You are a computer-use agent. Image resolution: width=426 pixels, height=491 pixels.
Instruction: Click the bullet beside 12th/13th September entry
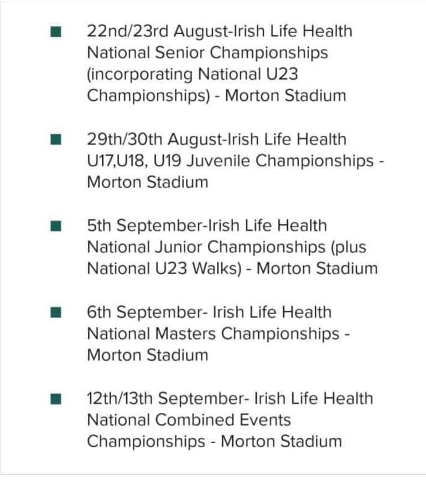[56, 399]
